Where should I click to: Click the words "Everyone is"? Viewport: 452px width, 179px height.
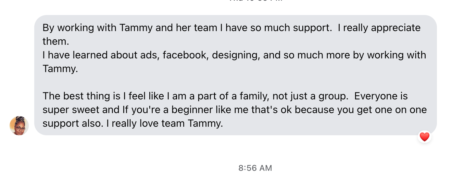(381, 96)
